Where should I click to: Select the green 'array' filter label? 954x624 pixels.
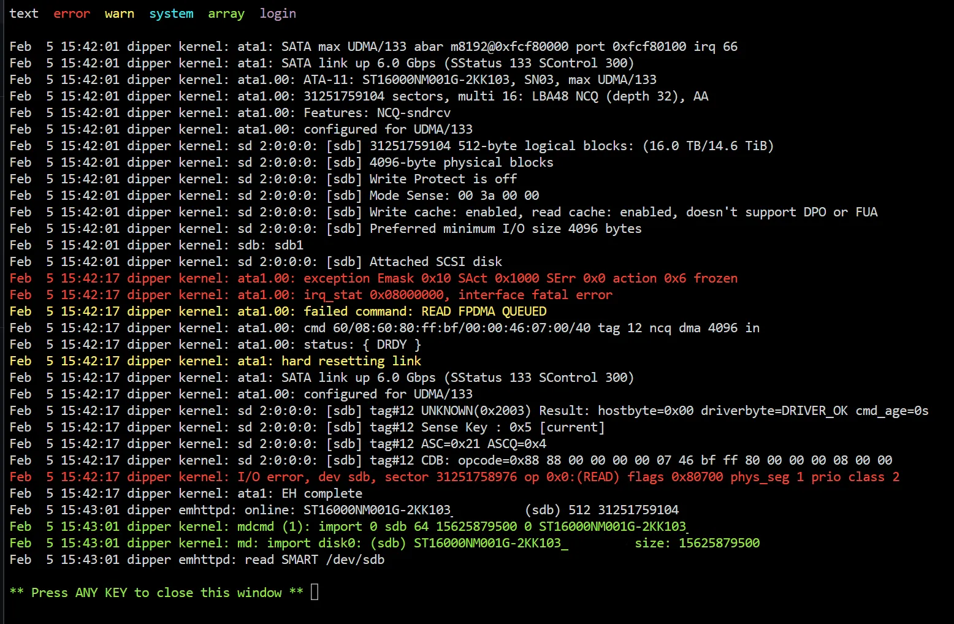click(226, 13)
